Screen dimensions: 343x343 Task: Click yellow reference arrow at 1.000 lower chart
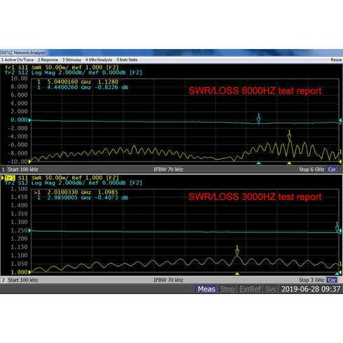pos(29,272)
